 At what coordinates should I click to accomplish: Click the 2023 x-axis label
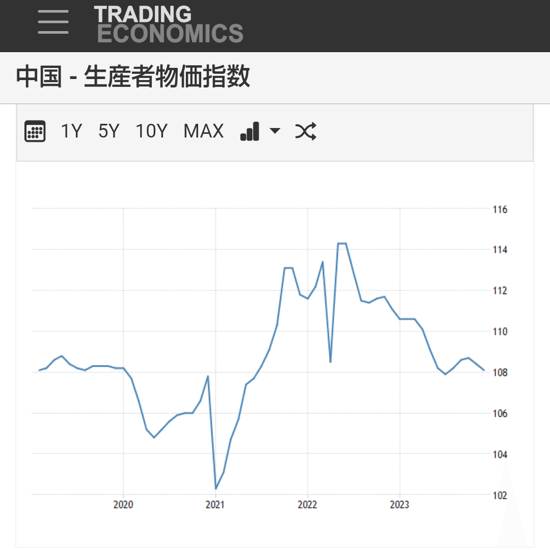click(399, 505)
